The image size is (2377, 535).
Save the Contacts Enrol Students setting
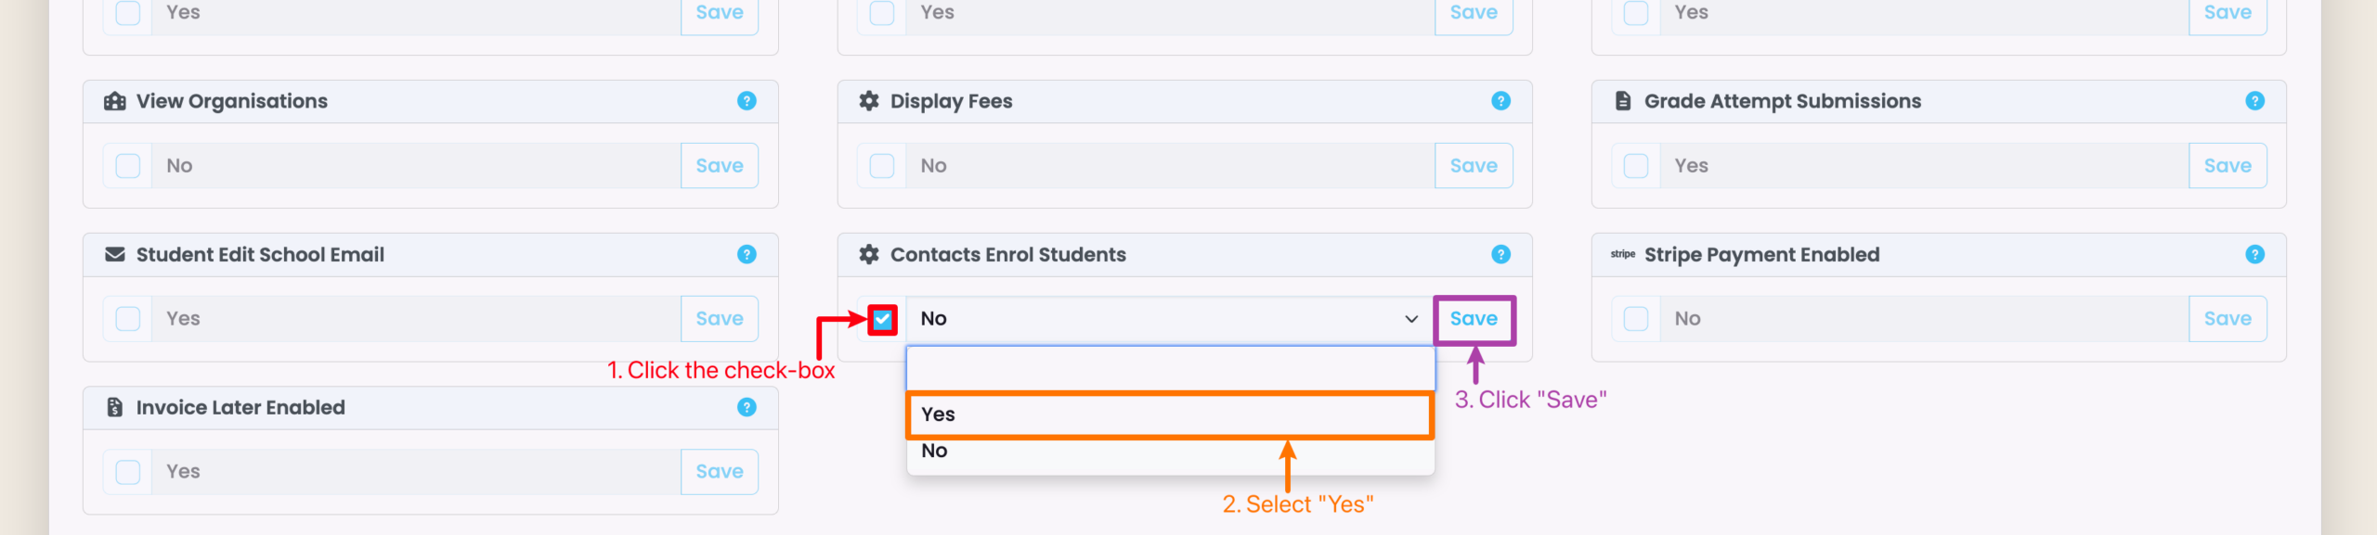(x=1474, y=319)
